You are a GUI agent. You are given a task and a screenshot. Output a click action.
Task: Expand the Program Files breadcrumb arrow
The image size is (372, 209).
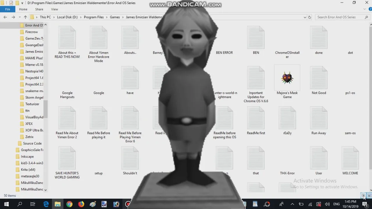(x=107, y=17)
